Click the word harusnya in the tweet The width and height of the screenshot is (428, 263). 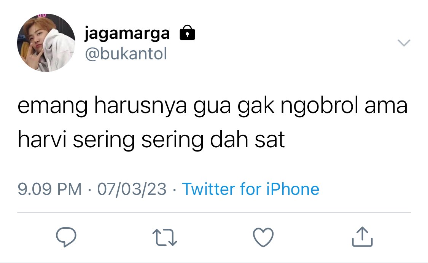[140, 106]
